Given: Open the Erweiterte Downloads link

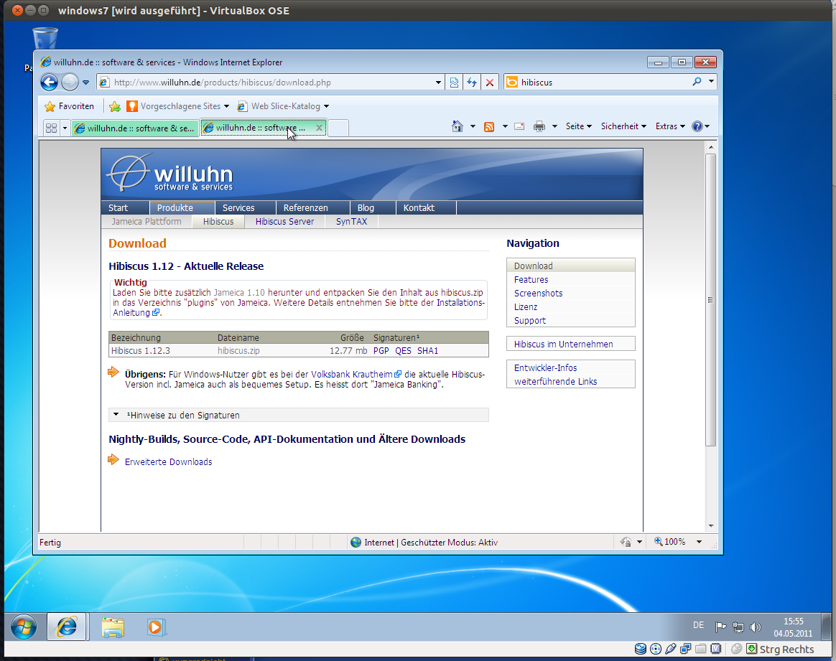Looking at the screenshot, I should (x=169, y=461).
